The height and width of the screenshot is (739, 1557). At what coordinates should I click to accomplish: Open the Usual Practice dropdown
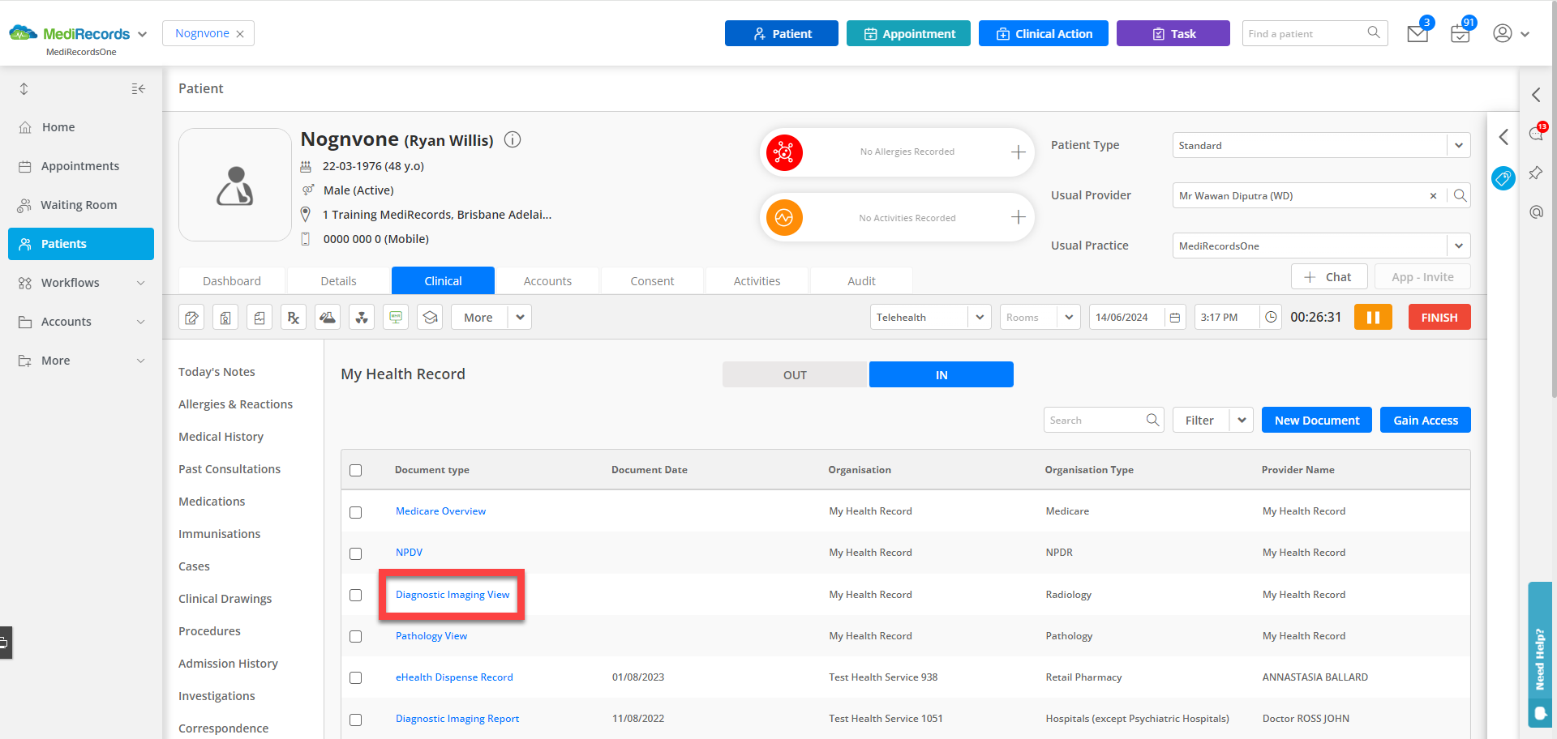click(1458, 246)
